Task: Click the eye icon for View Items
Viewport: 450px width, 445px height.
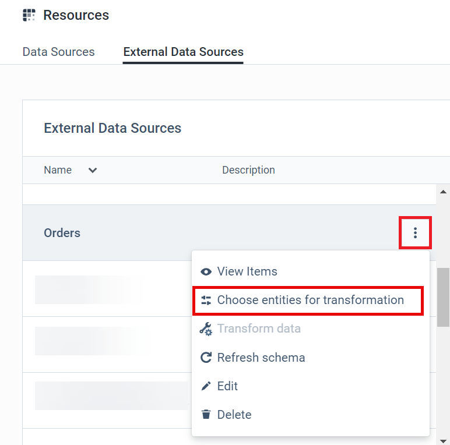Action: point(206,272)
